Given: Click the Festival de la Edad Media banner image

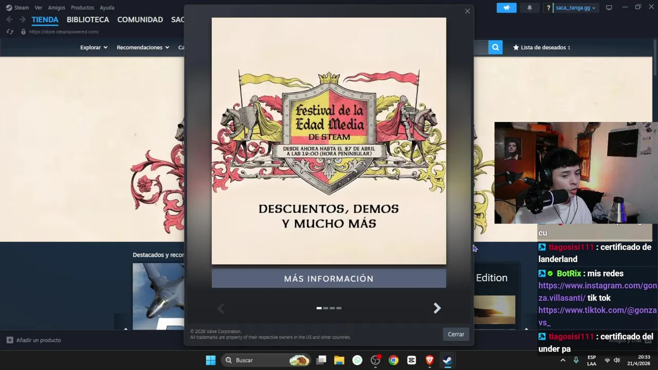Looking at the screenshot, I should tap(329, 141).
